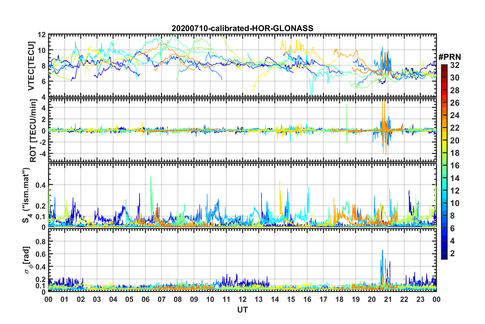Click the ROT axis tick value -2
This screenshot has height=324, width=485.
(43, 142)
